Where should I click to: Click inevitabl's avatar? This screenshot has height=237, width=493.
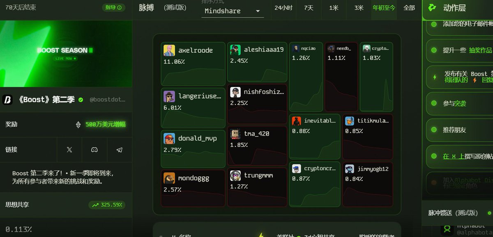point(297,121)
